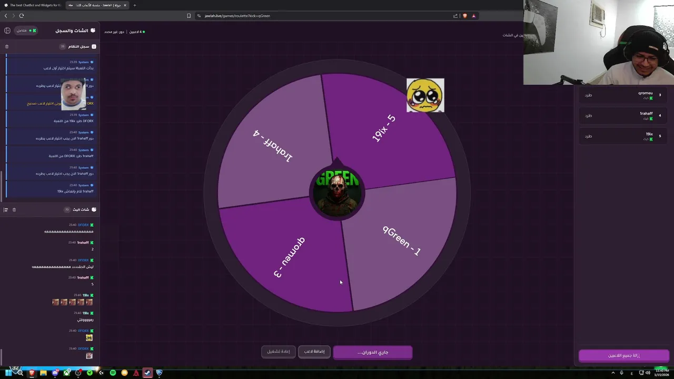Click the spinning in progress button
This screenshot has height=379, width=674.
tap(373, 352)
